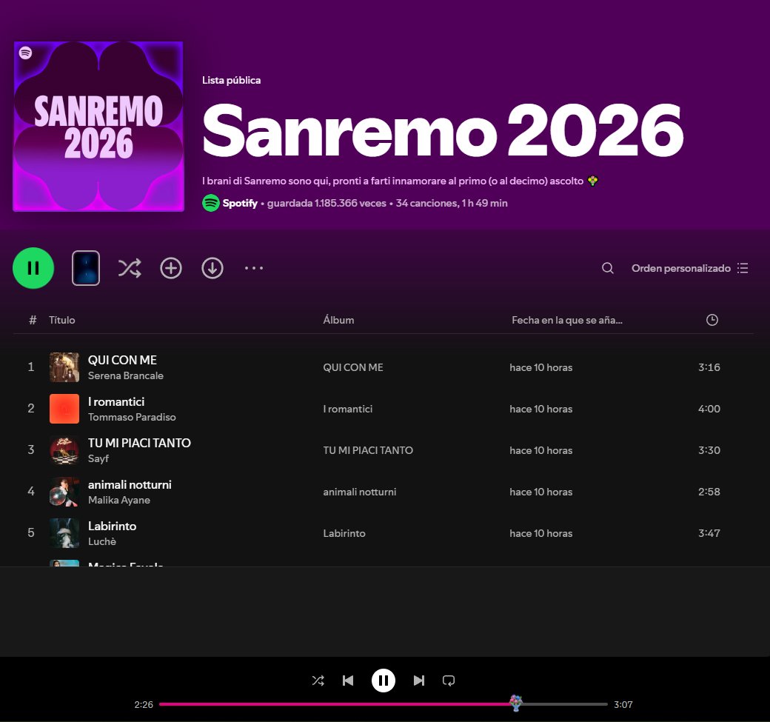Image resolution: width=770 pixels, height=722 pixels.
Task: Search within the playlist
Action: click(x=607, y=268)
